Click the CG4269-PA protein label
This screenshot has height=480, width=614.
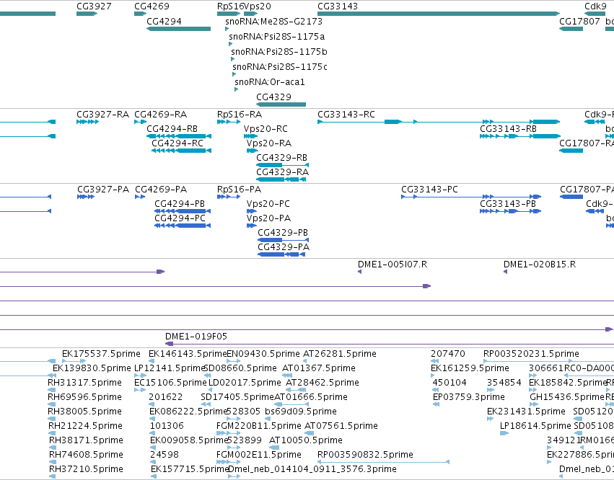(161, 190)
